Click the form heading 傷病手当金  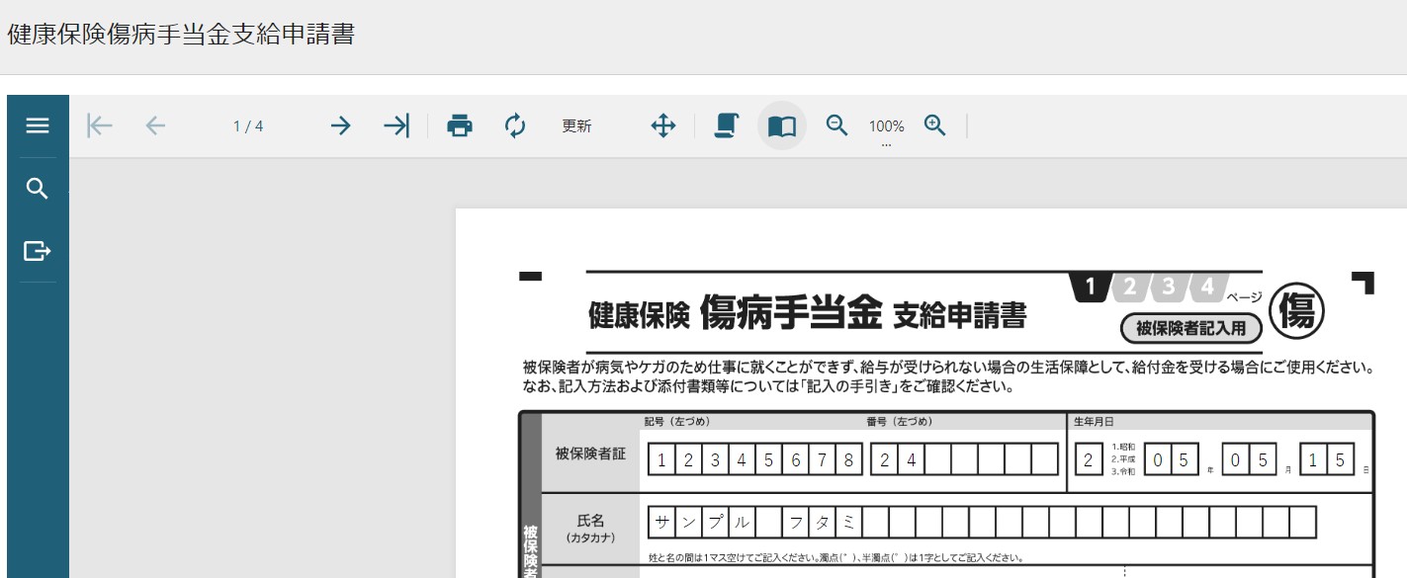[x=790, y=313]
